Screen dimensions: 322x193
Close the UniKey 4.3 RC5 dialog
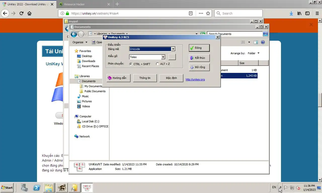click(x=218, y=37)
